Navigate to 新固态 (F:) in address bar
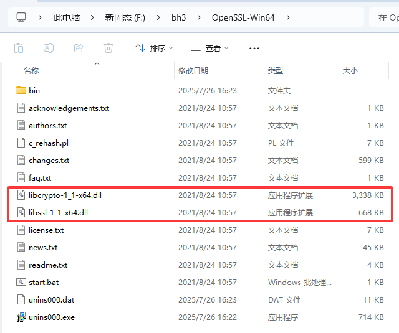Viewport: 399px width, 333px height. pyautogui.click(x=125, y=17)
